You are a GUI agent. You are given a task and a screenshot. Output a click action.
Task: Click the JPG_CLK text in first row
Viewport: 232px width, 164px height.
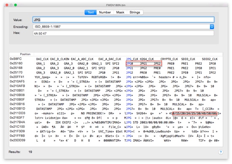pyautogui.click(x=132, y=59)
